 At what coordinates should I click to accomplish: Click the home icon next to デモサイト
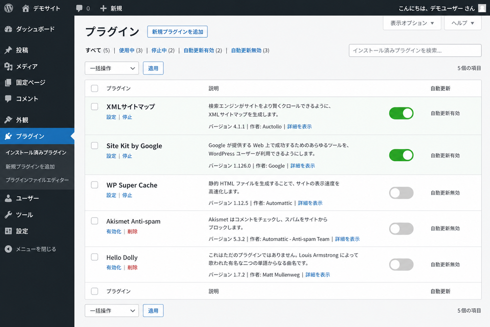coord(25,8)
